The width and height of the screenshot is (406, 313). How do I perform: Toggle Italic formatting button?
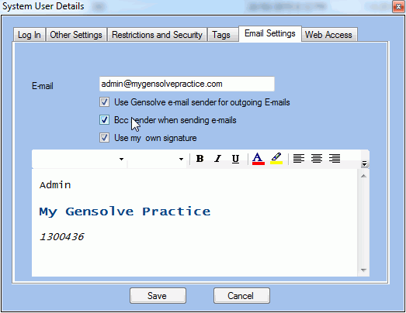(217, 159)
